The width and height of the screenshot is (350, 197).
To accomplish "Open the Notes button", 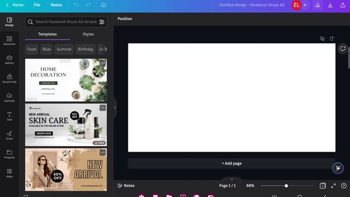I will [x=126, y=186].
